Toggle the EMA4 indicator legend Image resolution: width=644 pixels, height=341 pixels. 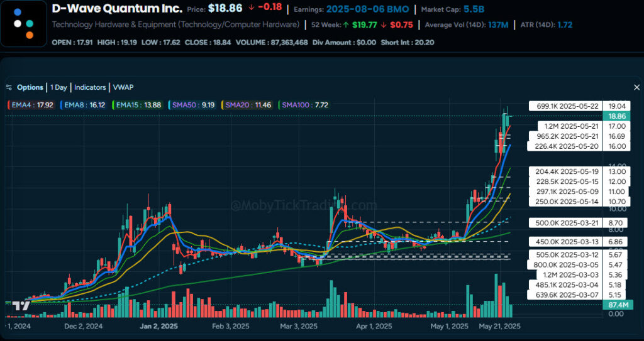(x=31, y=105)
